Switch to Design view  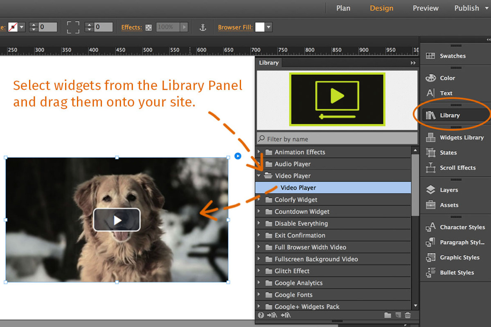(x=381, y=8)
